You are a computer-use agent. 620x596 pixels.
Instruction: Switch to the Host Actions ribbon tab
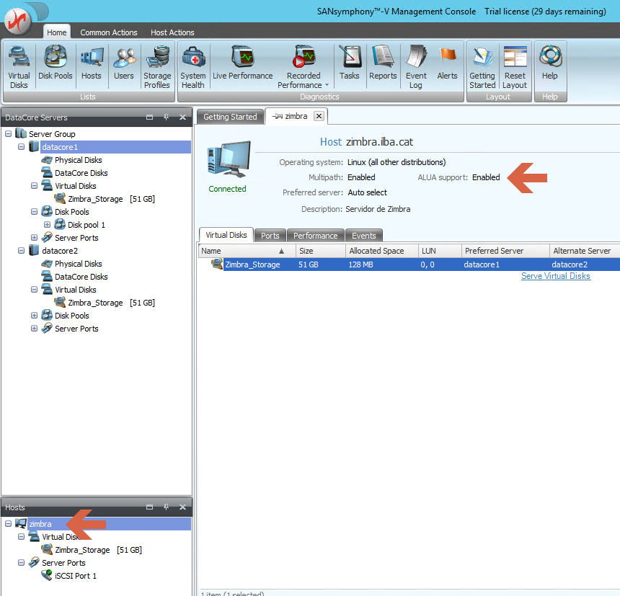tap(172, 32)
